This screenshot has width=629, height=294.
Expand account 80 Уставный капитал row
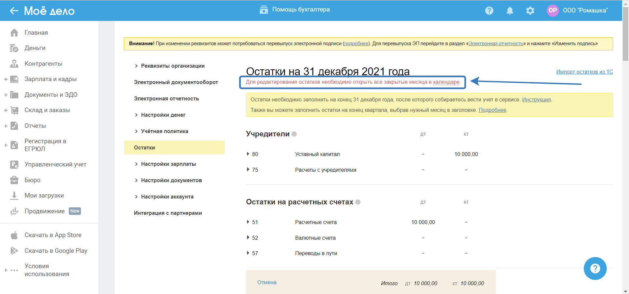pos(248,154)
